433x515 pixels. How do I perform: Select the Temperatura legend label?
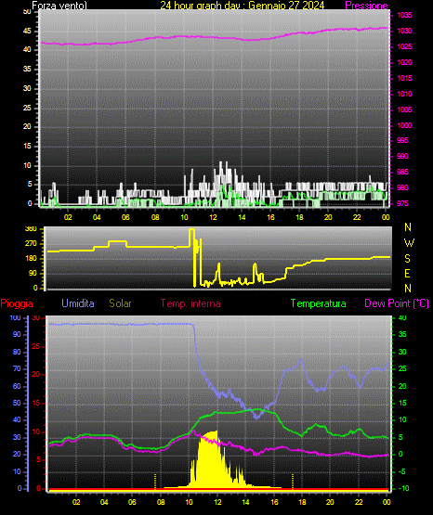pyautogui.click(x=319, y=303)
